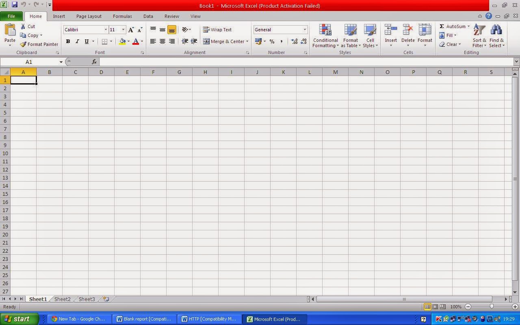Toggle center alignment for the cell
Image resolution: width=520 pixels, height=325 pixels.
[x=162, y=41]
